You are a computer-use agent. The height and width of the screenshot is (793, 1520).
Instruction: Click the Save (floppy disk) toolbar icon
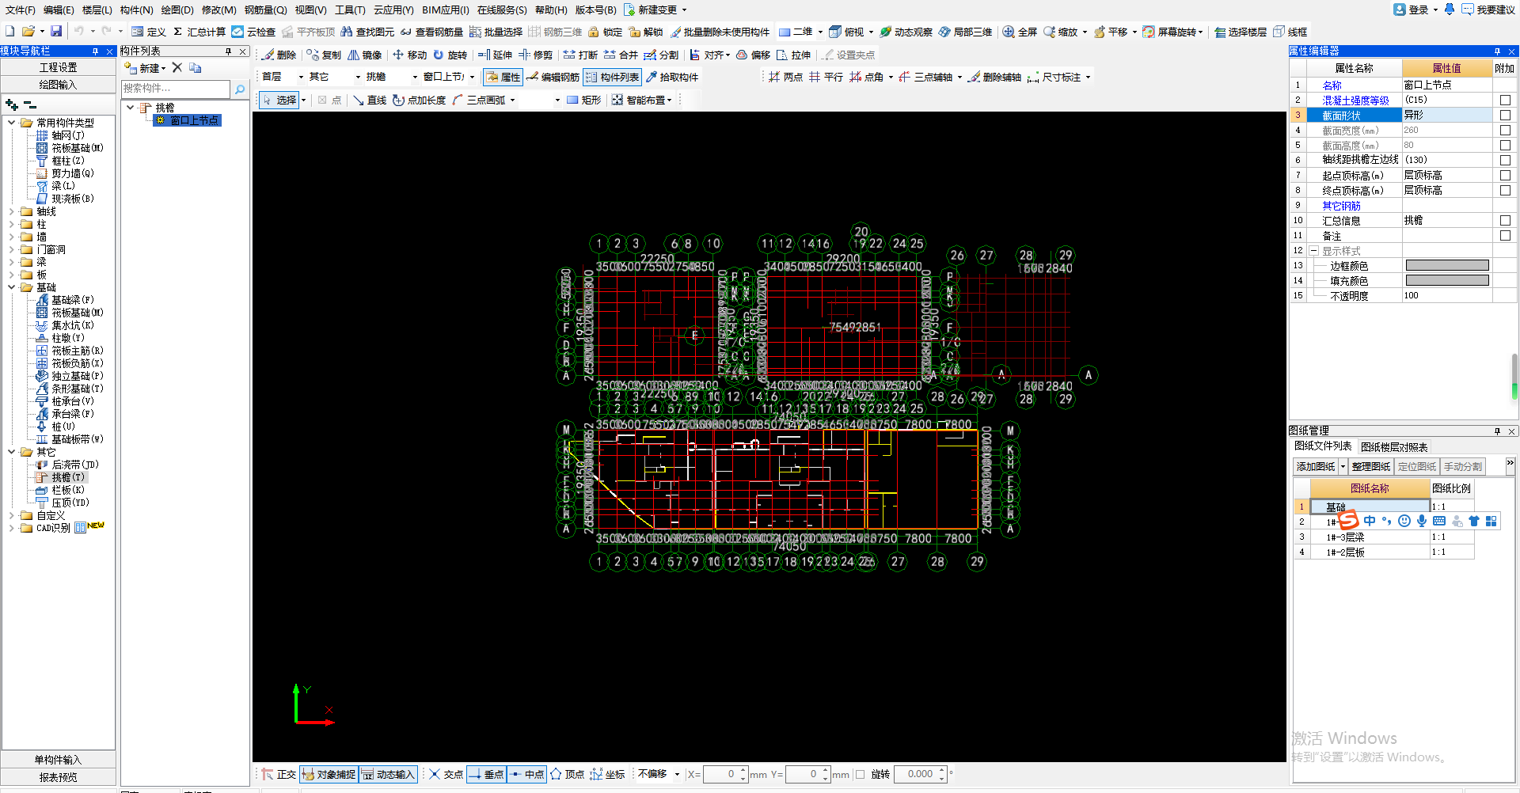(56, 32)
